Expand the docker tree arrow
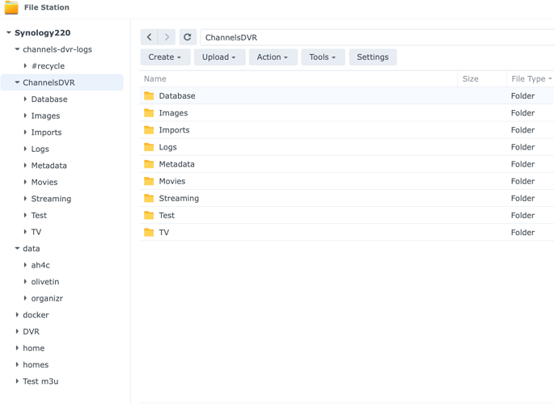Screen dimensions: 554x404 (17, 315)
